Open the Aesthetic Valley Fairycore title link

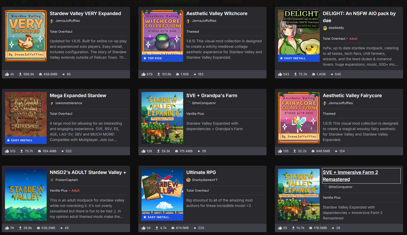pyautogui.click(x=352, y=96)
